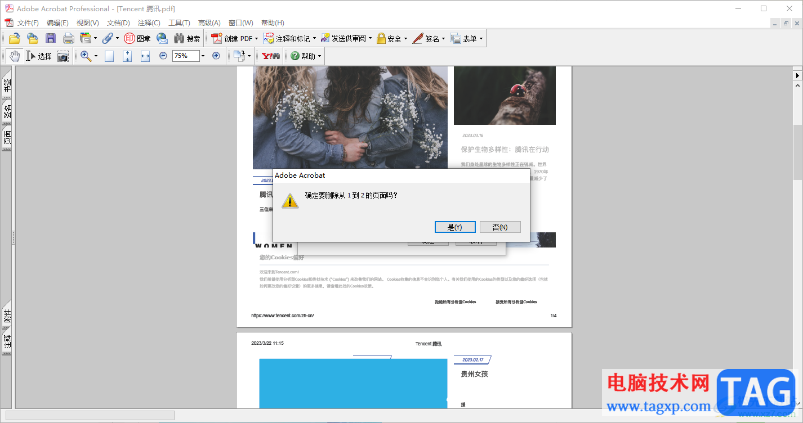The width and height of the screenshot is (803, 423).
Task: Open the 窗口(W) menu
Action: pos(240,22)
